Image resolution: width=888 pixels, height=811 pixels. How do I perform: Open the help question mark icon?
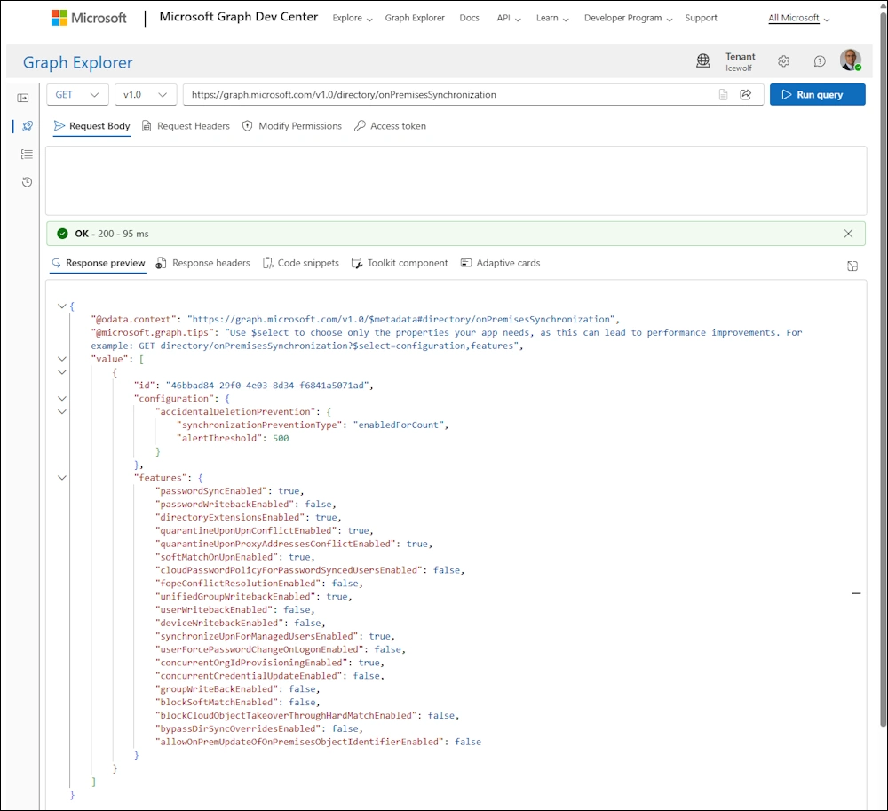pos(820,61)
